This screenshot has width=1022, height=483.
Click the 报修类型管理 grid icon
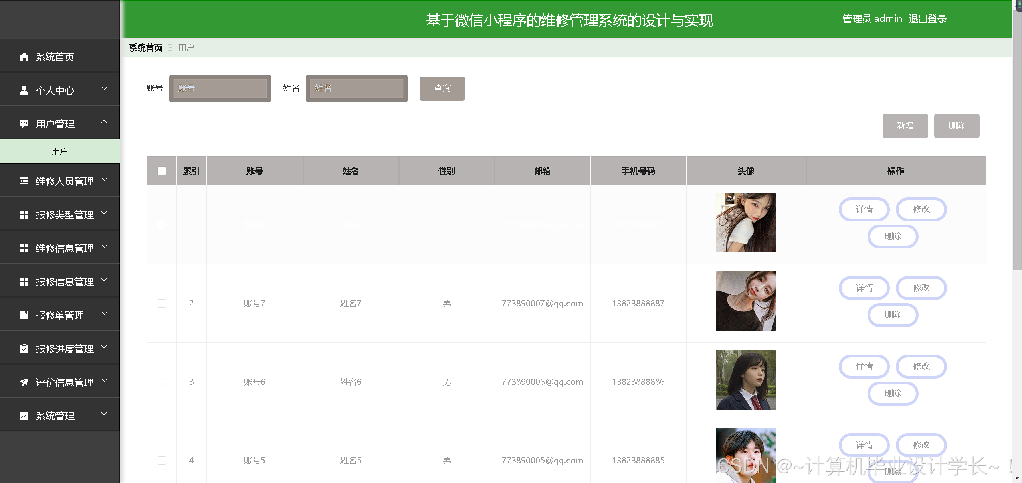point(24,214)
